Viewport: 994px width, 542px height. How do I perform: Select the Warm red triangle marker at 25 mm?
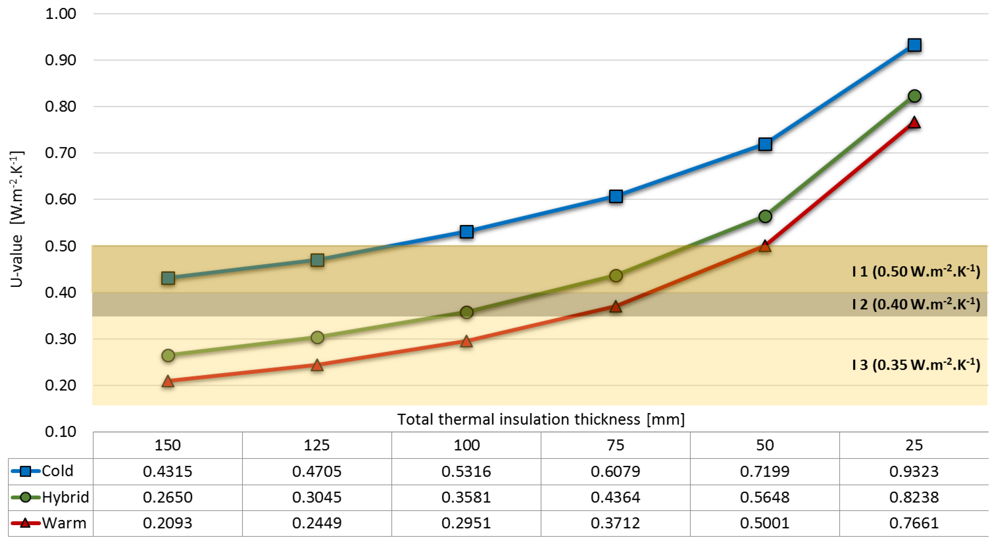(914, 123)
